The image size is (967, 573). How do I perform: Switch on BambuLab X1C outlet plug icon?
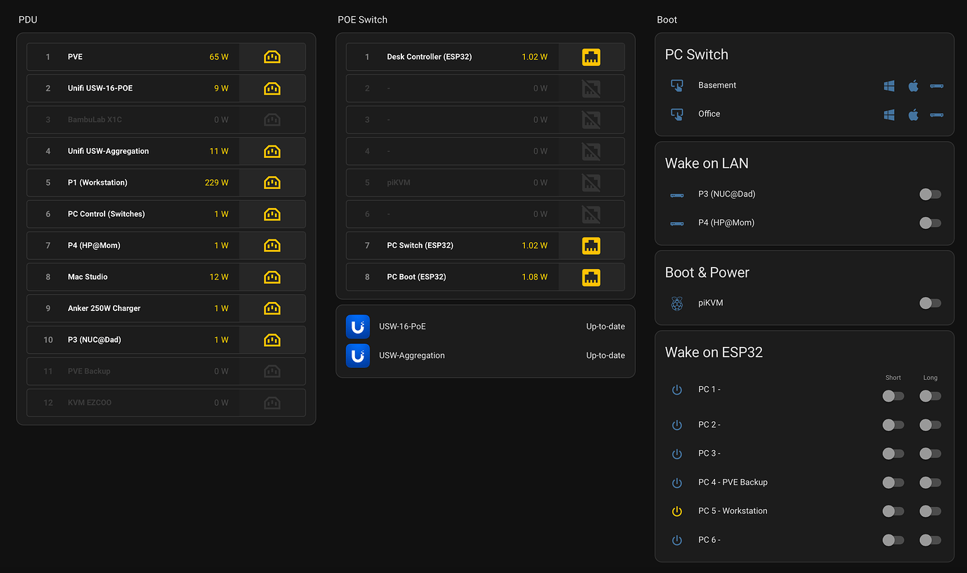pos(272,120)
